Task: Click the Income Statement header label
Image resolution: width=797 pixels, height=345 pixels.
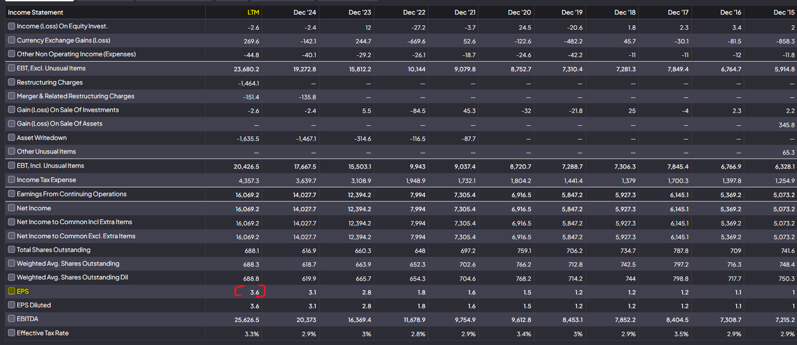Action: click(35, 13)
